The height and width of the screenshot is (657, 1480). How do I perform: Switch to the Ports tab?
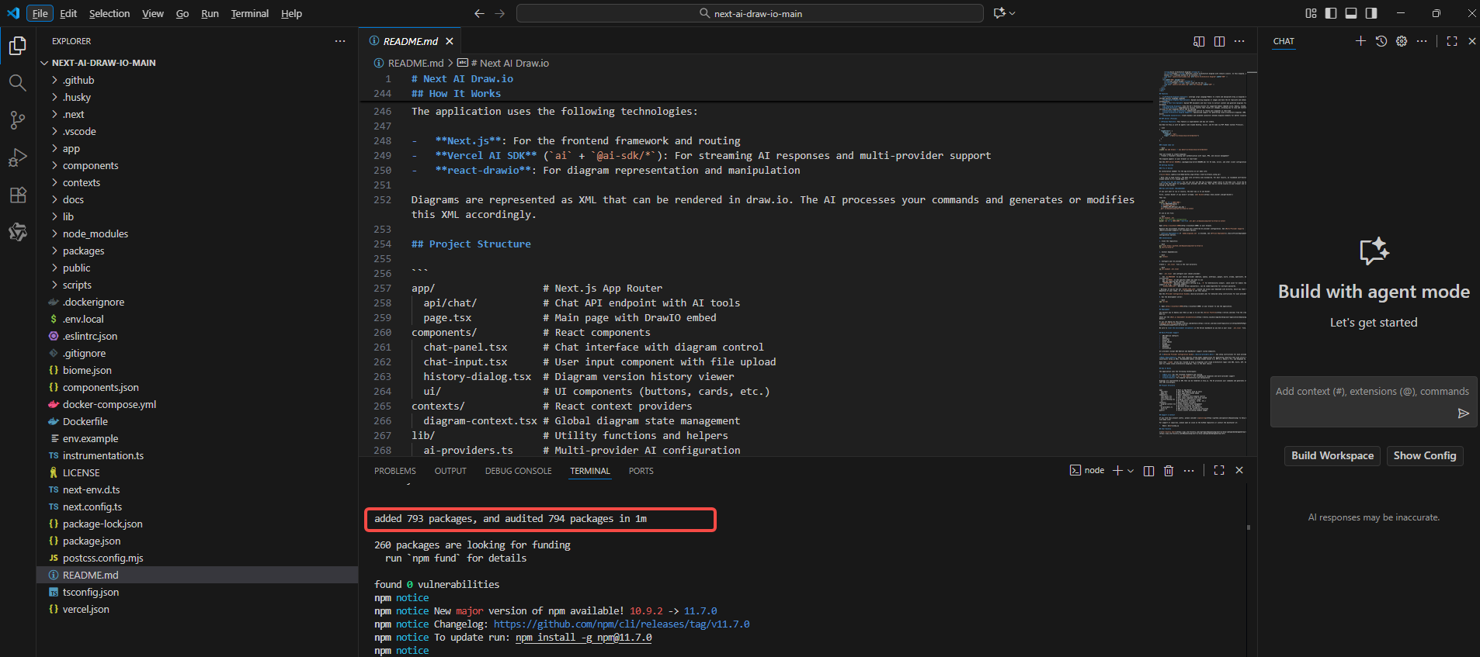click(641, 471)
